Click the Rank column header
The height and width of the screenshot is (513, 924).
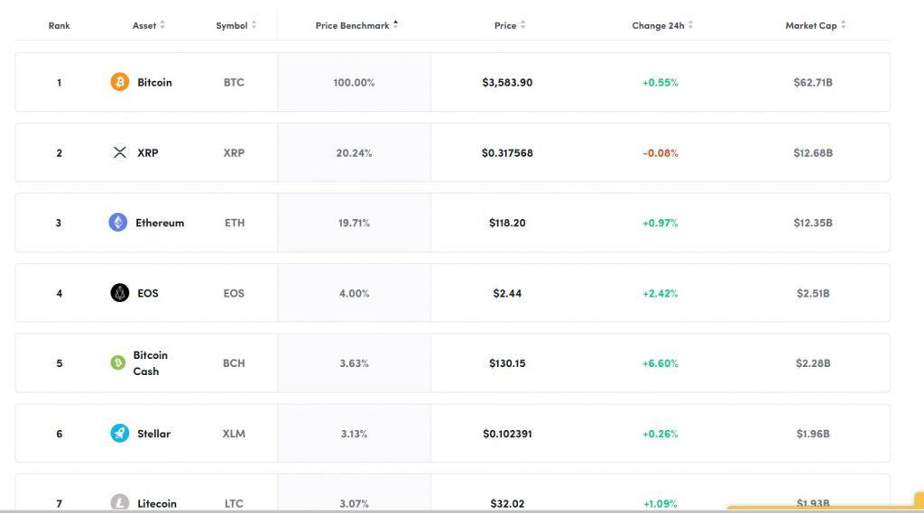(60, 26)
